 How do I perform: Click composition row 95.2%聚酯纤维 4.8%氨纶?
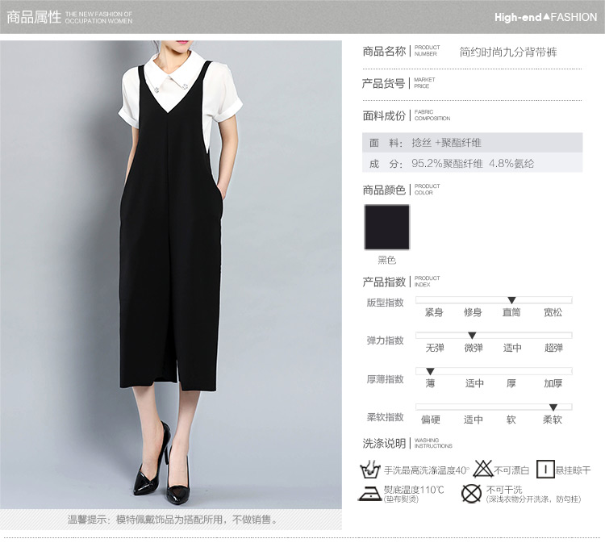click(x=472, y=164)
